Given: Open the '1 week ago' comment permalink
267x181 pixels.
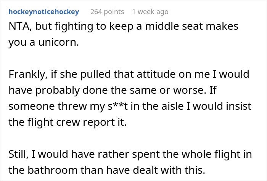Looking at the screenshot, I should [150, 12].
